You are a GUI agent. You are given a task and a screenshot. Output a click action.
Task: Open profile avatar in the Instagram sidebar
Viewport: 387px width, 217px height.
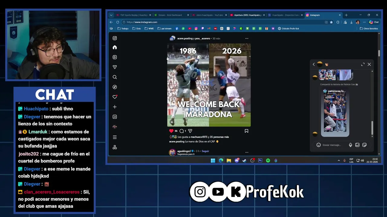[x=115, y=127]
